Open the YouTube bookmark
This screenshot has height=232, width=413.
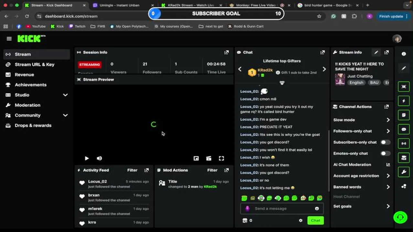click(x=36, y=26)
